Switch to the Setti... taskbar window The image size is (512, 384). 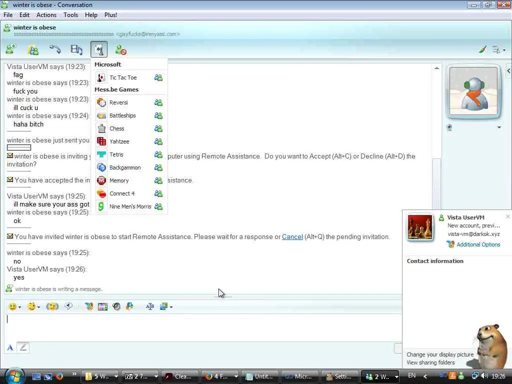pyautogui.click(x=338, y=376)
